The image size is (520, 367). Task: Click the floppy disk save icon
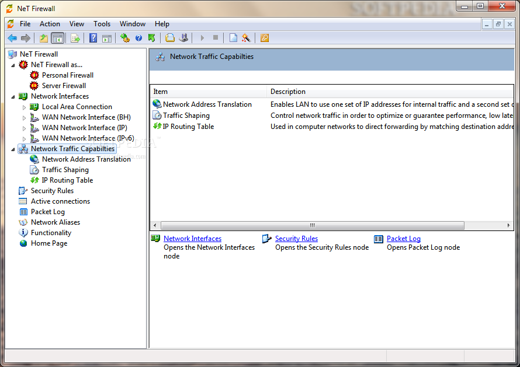click(x=183, y=38)
